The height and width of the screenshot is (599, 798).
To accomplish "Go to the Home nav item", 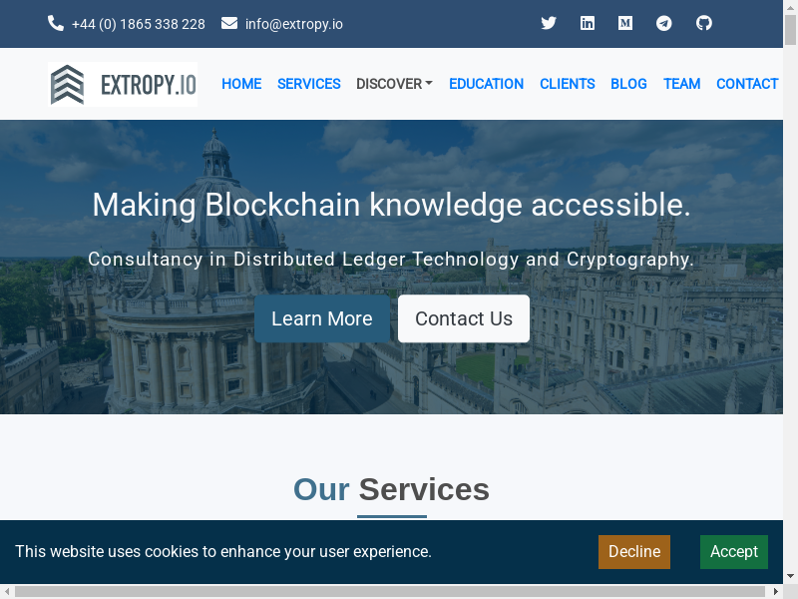I will pyautogui.click(x=241, y=84).
